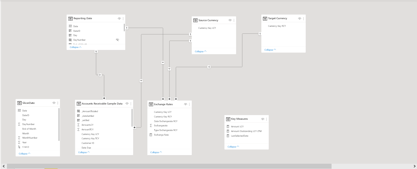The image size is (417, 169).
Task: Select Year field in SlicerDate
Action: 25,142
